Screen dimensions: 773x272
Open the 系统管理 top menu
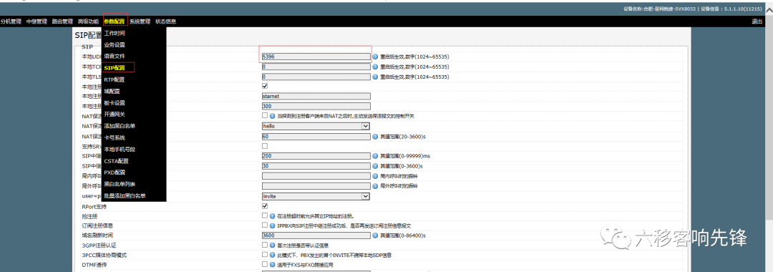pyautogui.click(x=140, y=21)
